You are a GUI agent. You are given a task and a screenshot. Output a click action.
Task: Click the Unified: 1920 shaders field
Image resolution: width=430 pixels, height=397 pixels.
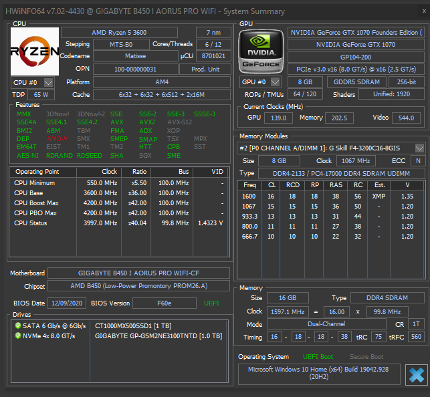(392, 94)
